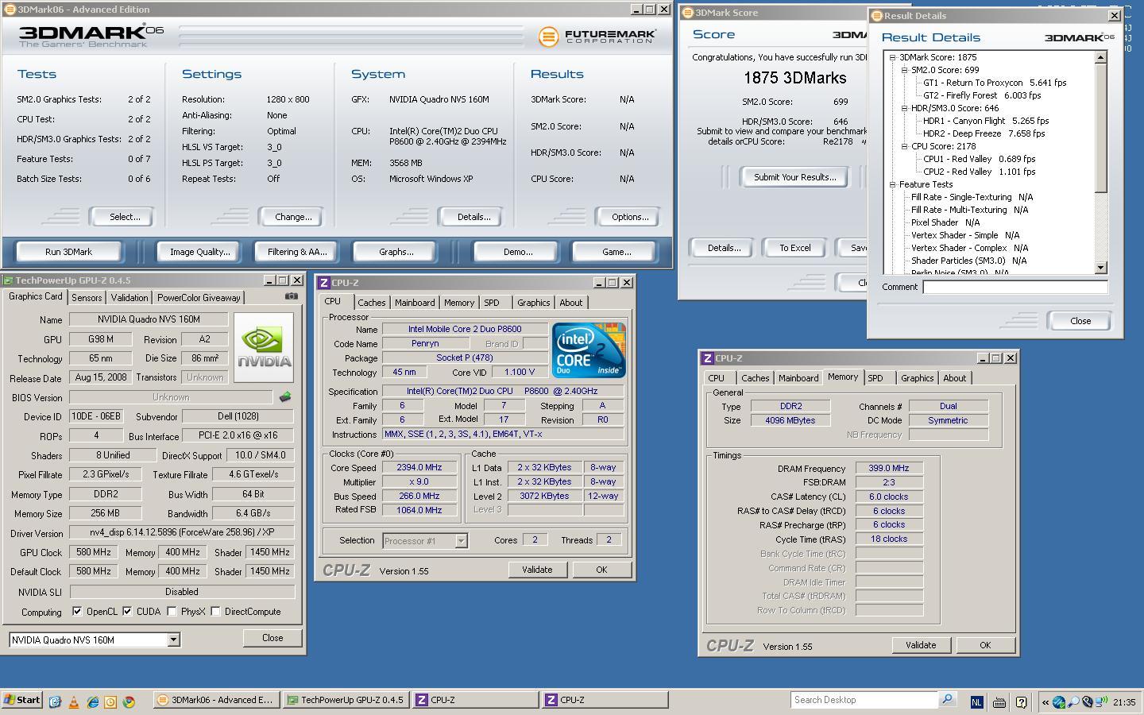Click the NVIDIA logo in GPU-Z
The width and height of the screenshot is (1144, 715).
[264, 347]
